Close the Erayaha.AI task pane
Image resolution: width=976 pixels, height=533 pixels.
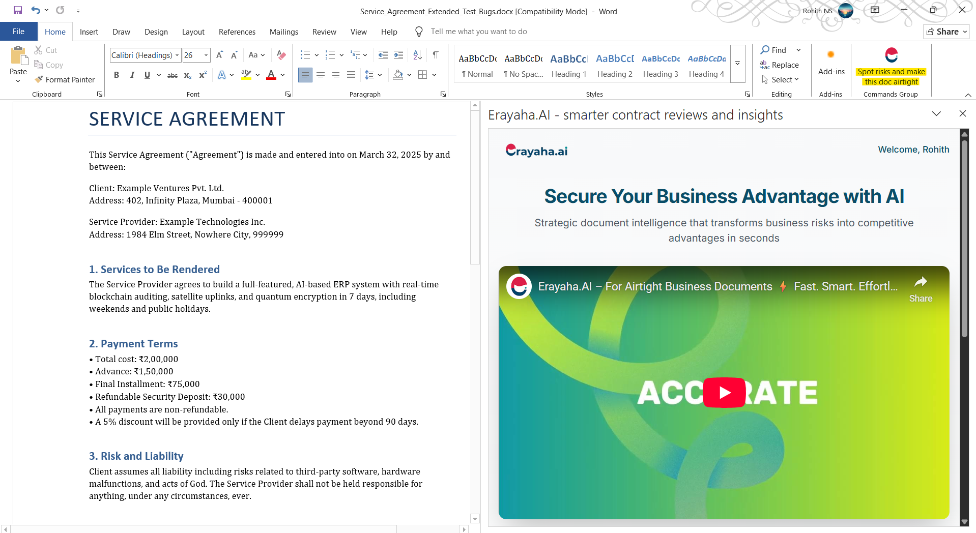click(963, 113)
